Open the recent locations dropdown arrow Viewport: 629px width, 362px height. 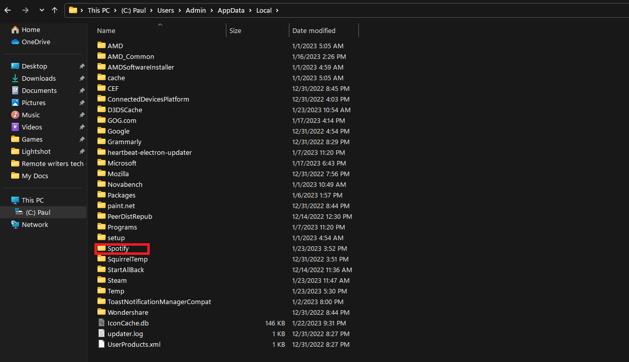[42, 10]
